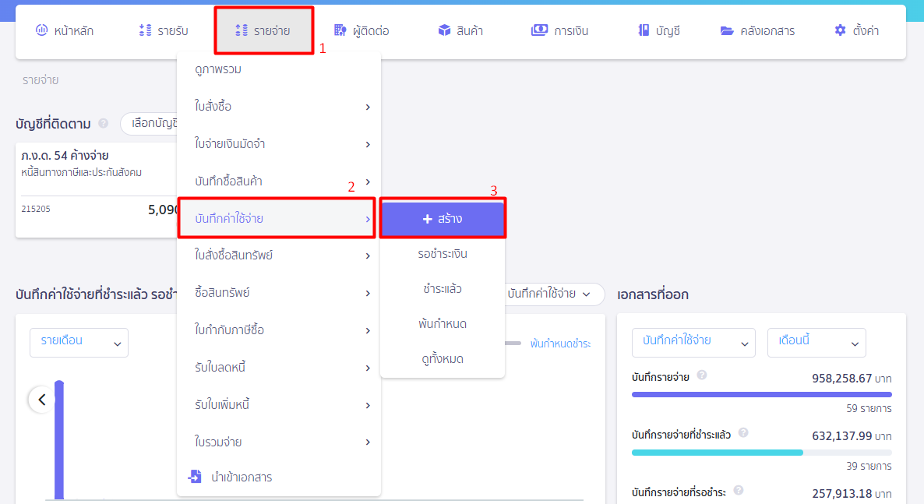This screenshot has width=924, height=504.
Task: Open the การเงิน menu
Action: pyautogui.click(x=560, y=30)
